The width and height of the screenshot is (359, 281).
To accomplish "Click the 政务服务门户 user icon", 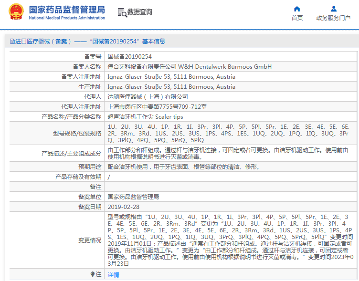I will [334, 9].
